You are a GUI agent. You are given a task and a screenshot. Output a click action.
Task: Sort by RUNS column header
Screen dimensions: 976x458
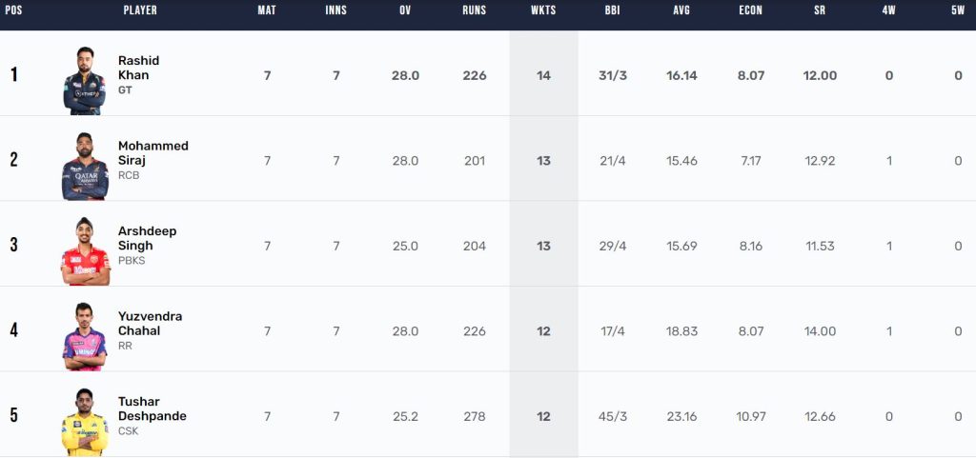click(x=475, y=10)
